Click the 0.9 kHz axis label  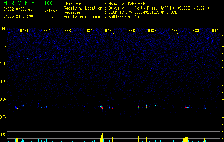3,82
